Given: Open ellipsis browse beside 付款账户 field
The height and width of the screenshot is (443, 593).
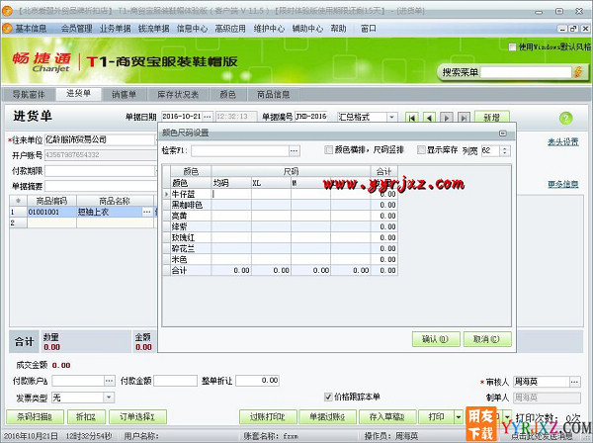Looking at the screenshot, I should [x=110, y=381].
